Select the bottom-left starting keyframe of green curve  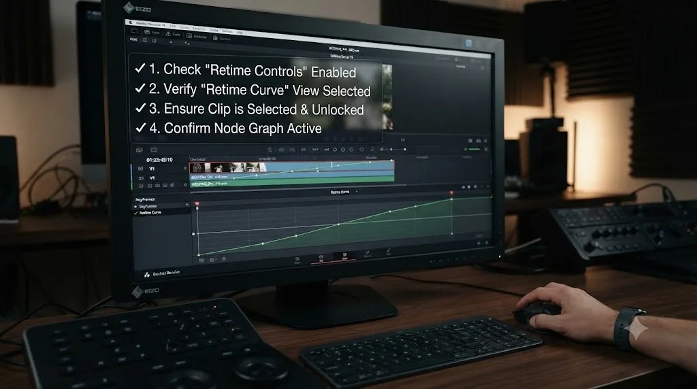click(199, 255)
